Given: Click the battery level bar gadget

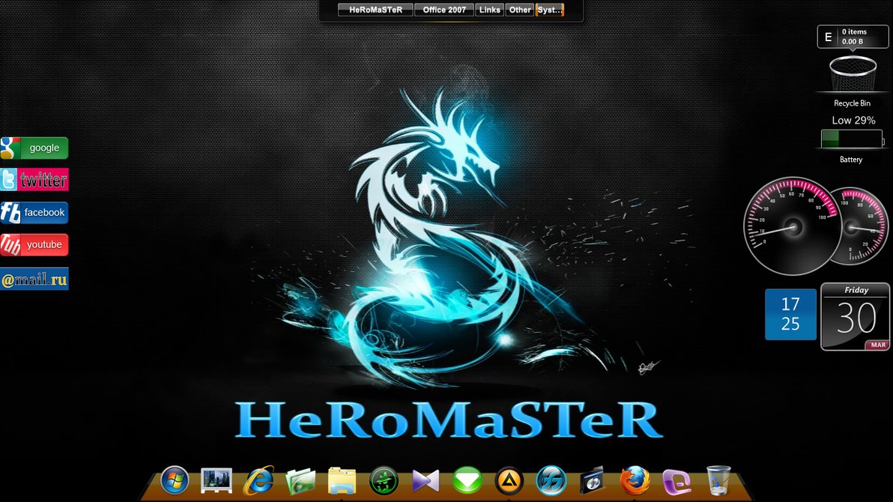Looking at the screenshot, I should [852, 139].
